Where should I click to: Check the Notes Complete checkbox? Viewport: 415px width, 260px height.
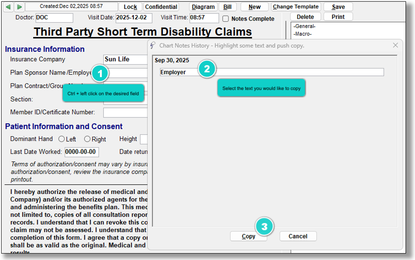click(226, 19)
